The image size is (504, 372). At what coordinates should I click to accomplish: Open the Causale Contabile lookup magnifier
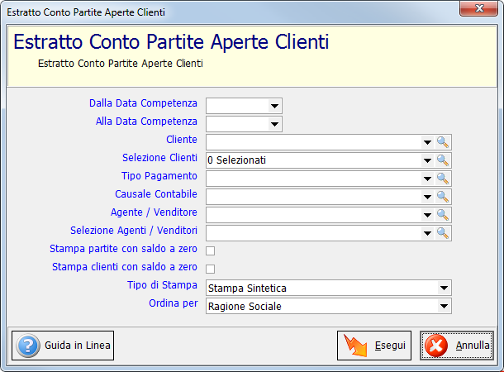[443, 197]
